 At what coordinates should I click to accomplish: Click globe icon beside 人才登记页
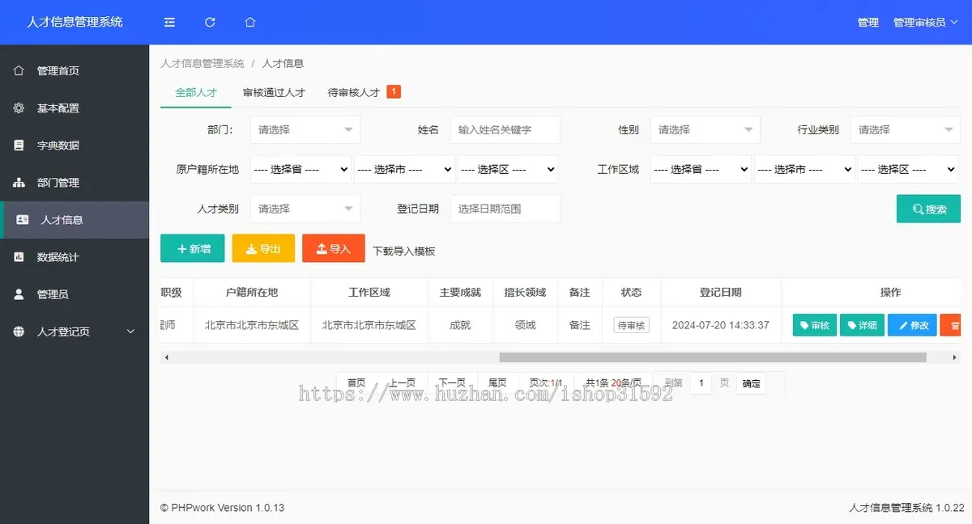pos(19,332)
